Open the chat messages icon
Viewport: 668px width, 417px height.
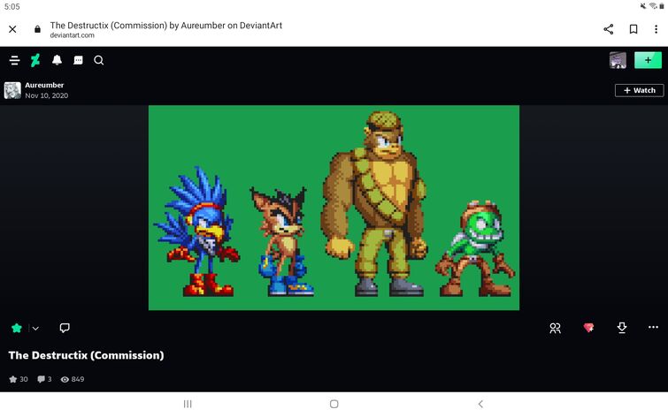pyautogui.click(x=78, y=60)
